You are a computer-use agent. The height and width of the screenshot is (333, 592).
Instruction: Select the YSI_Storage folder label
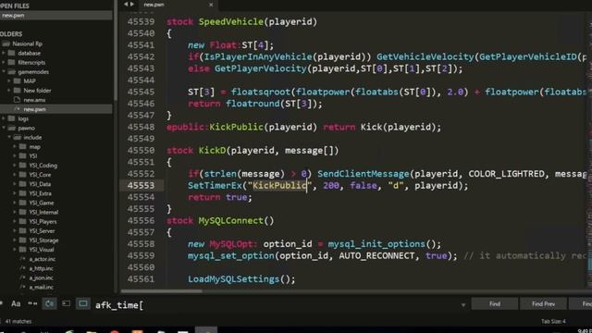pyautogui.click(x=43, y=240)
